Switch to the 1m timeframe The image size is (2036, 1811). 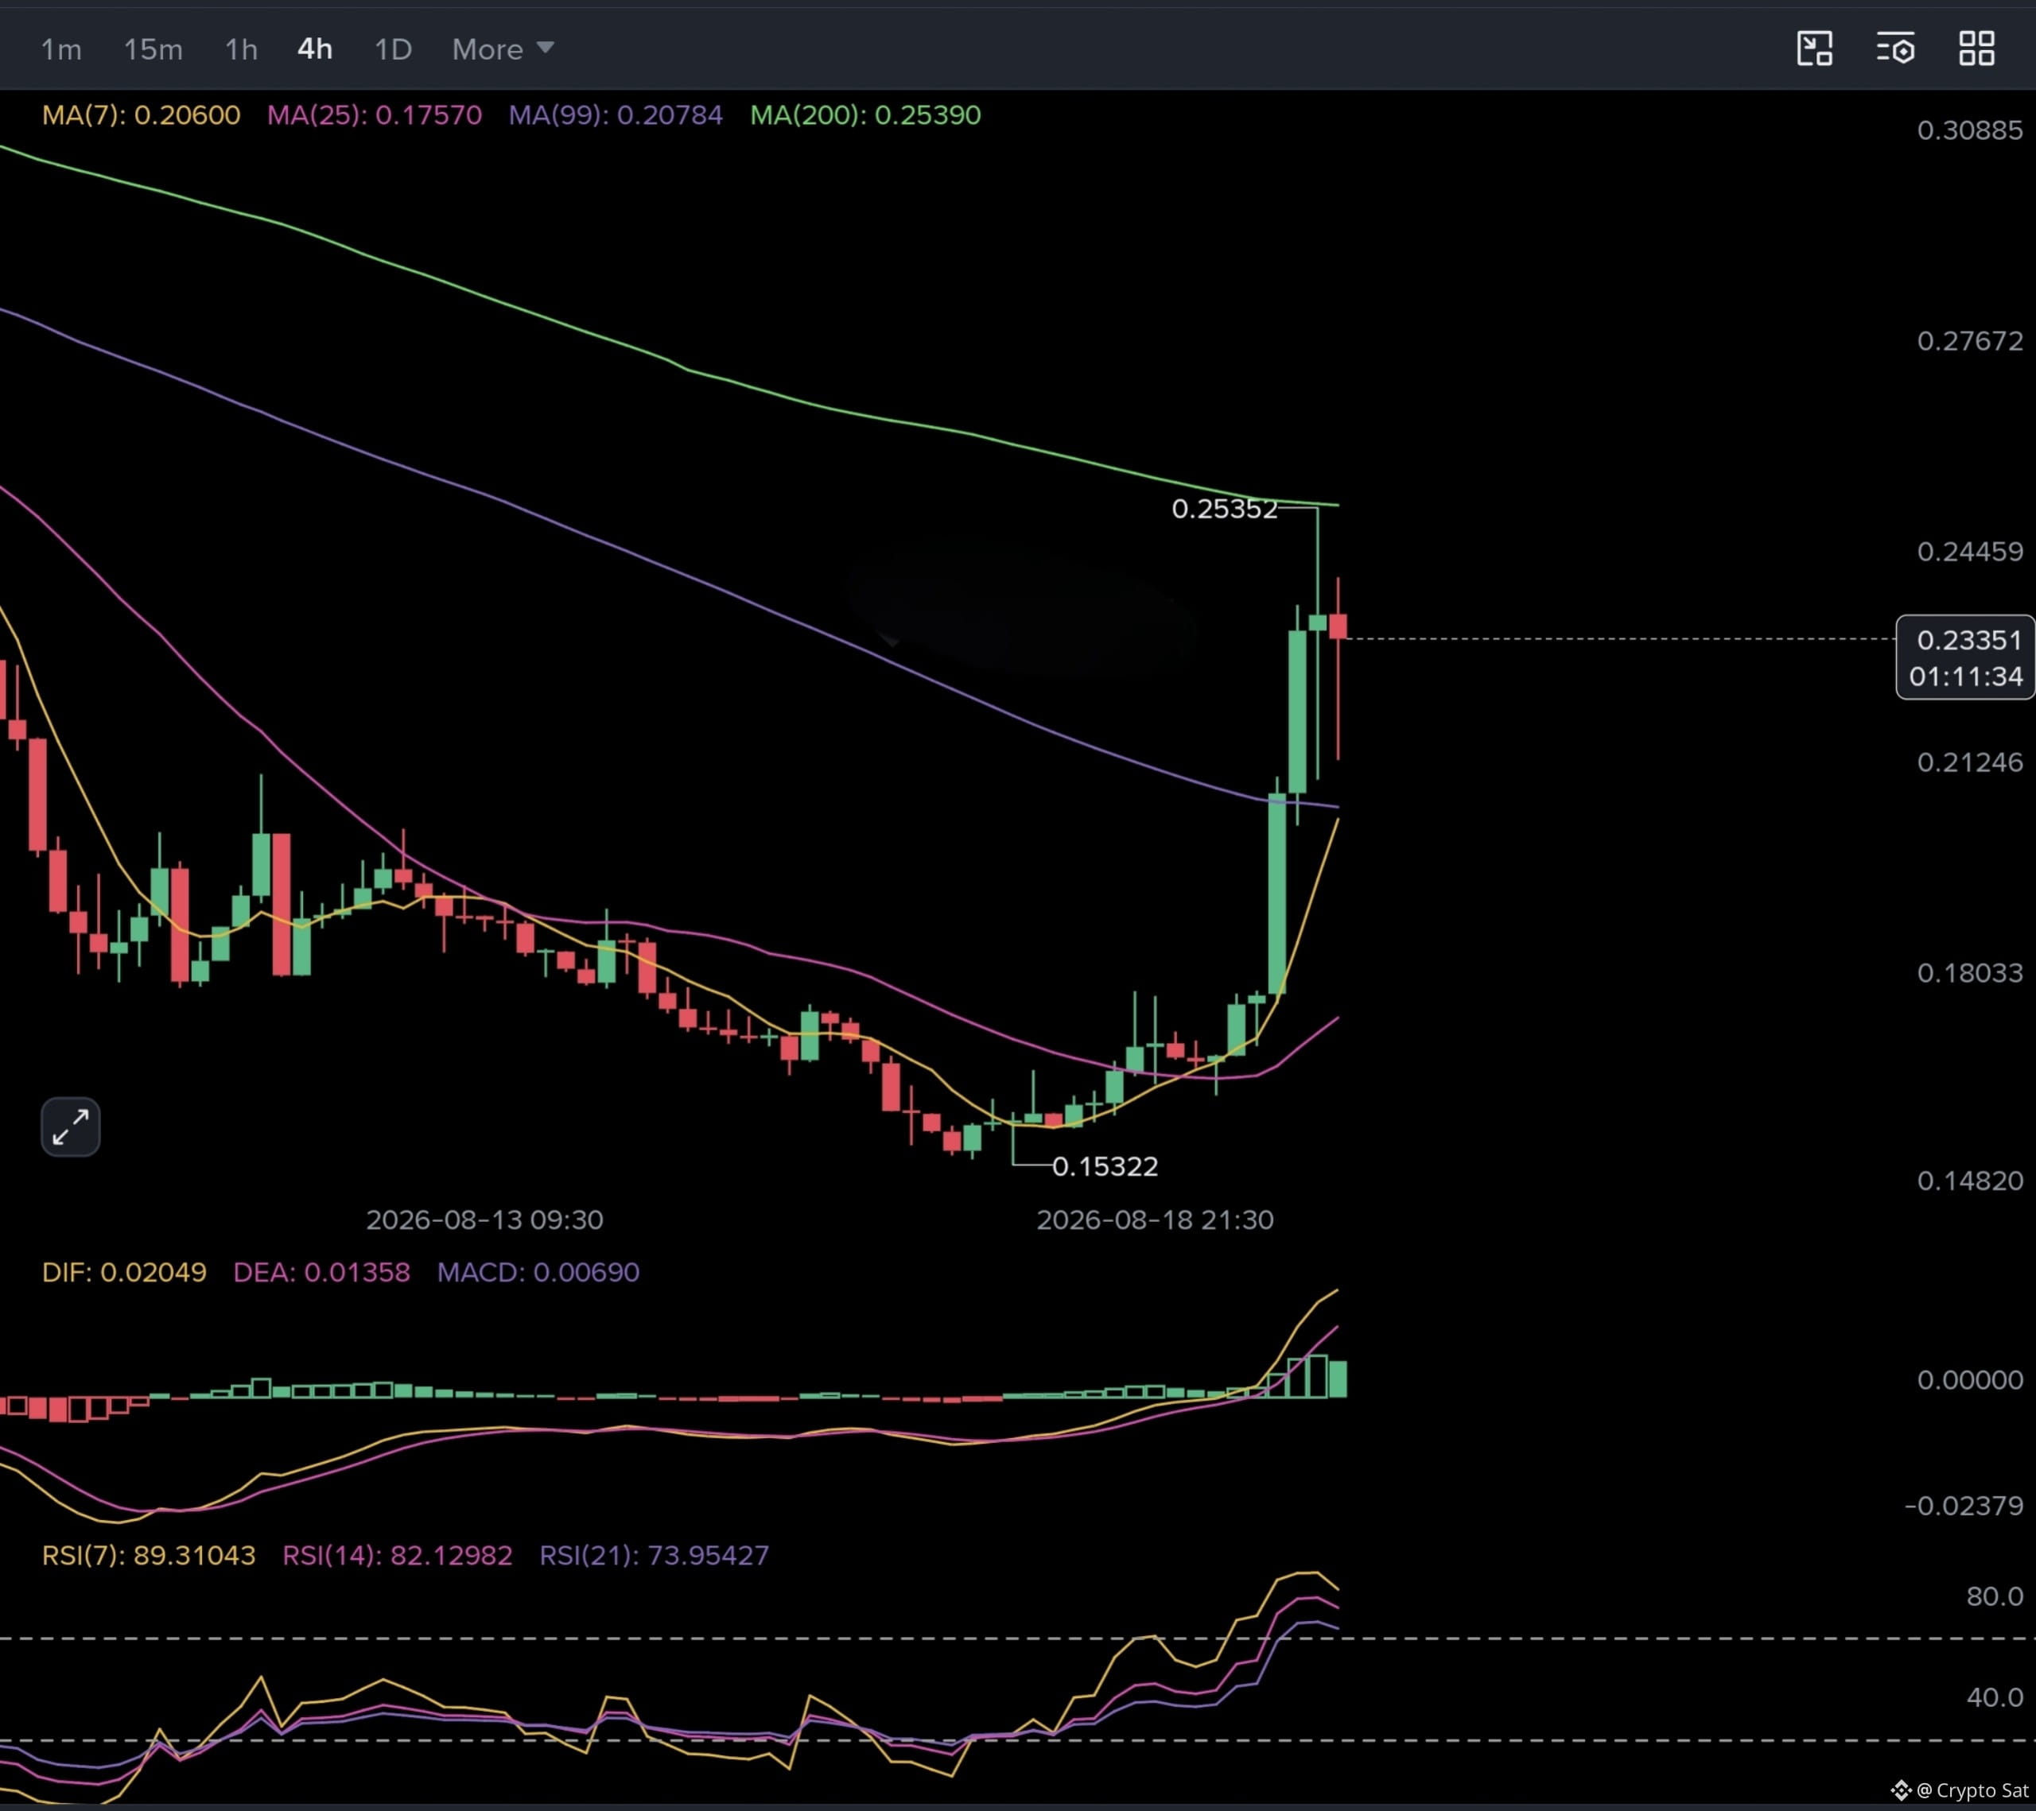(x=60, y=48)
